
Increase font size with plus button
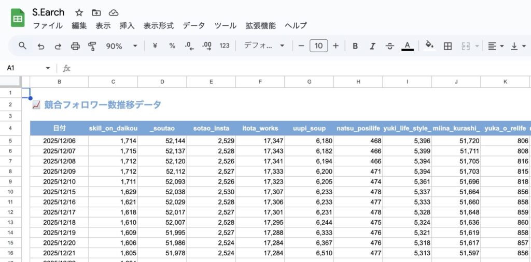[x=336, y=46]
